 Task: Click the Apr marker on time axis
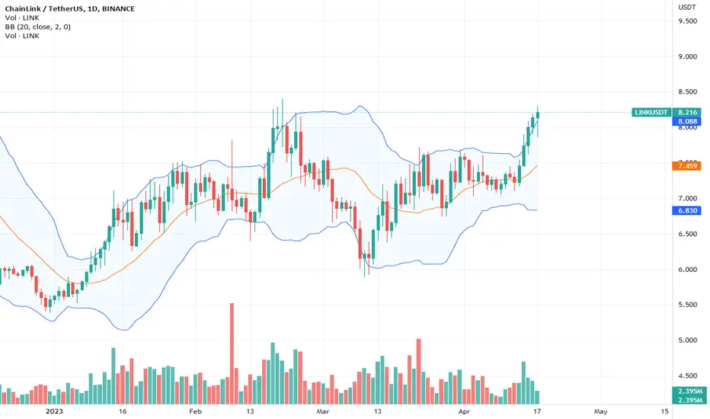click(x=464, y=411)
